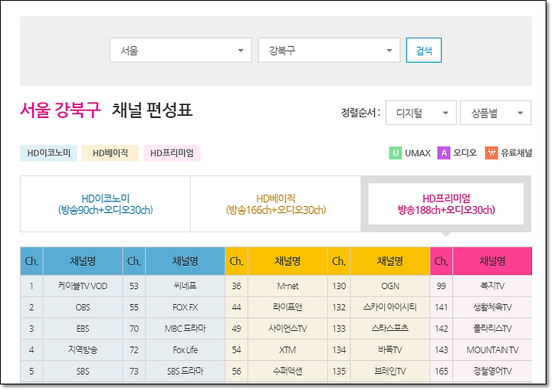Click channel number 165 cell
Image resolution: width=552 pixels, height=390 pixels.
[442, 372]
